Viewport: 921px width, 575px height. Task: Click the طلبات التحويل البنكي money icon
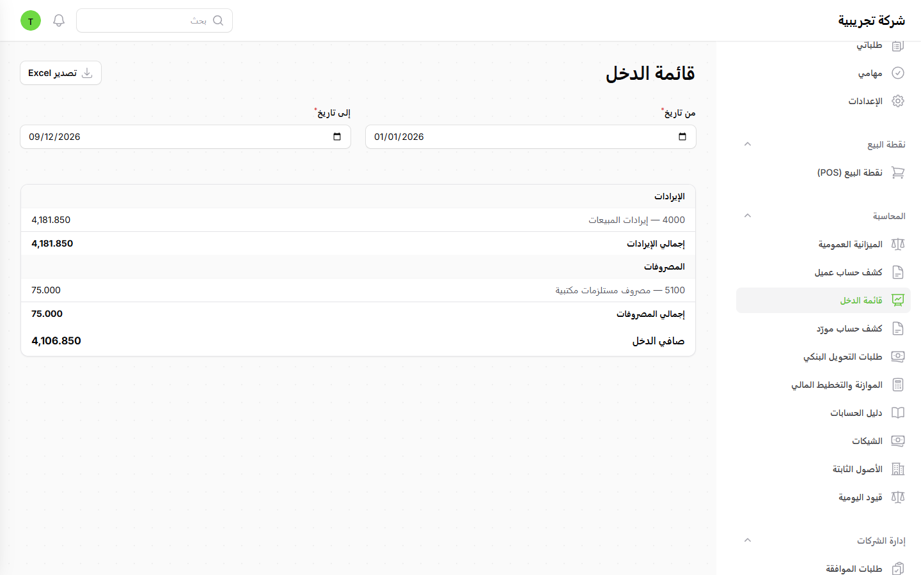[x=898, y=356]
